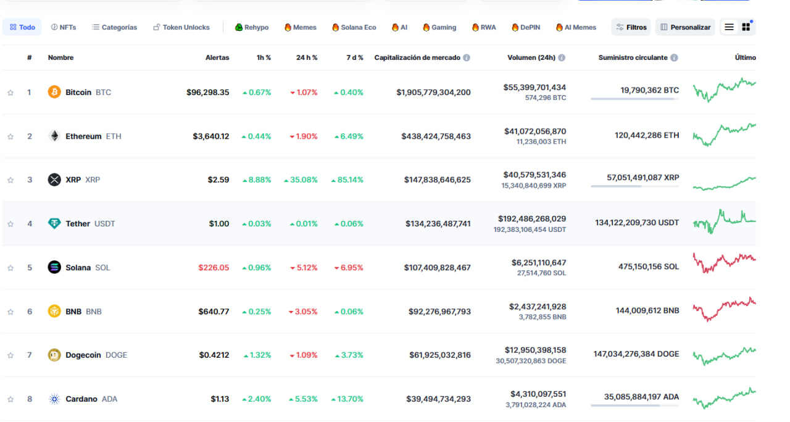Sort table by Alertas column
The width and height of the screenshot is (790, 422).
(217, 57)
